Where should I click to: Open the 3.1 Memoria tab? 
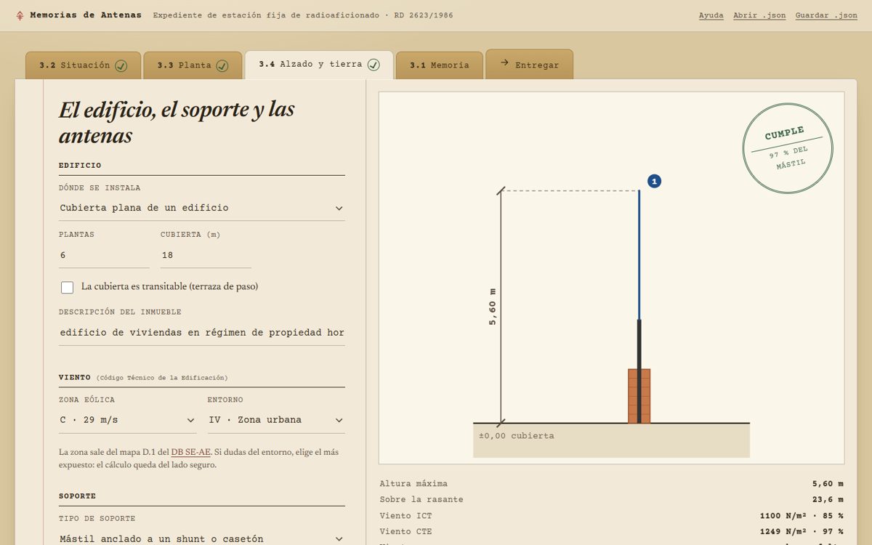(x=439, y=65)
